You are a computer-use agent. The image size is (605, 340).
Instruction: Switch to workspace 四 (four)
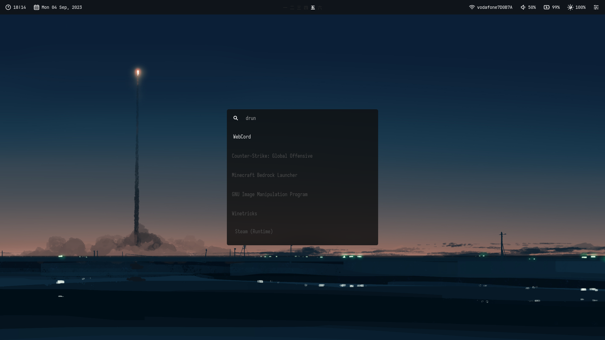(x=306, y=8)
